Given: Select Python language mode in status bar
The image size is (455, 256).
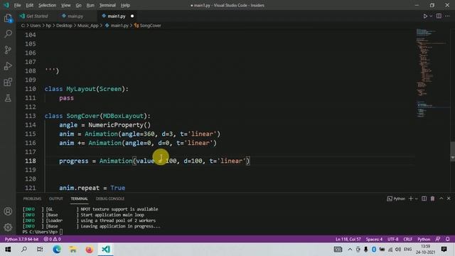Looking at the screenshot, I should (424, 239).
